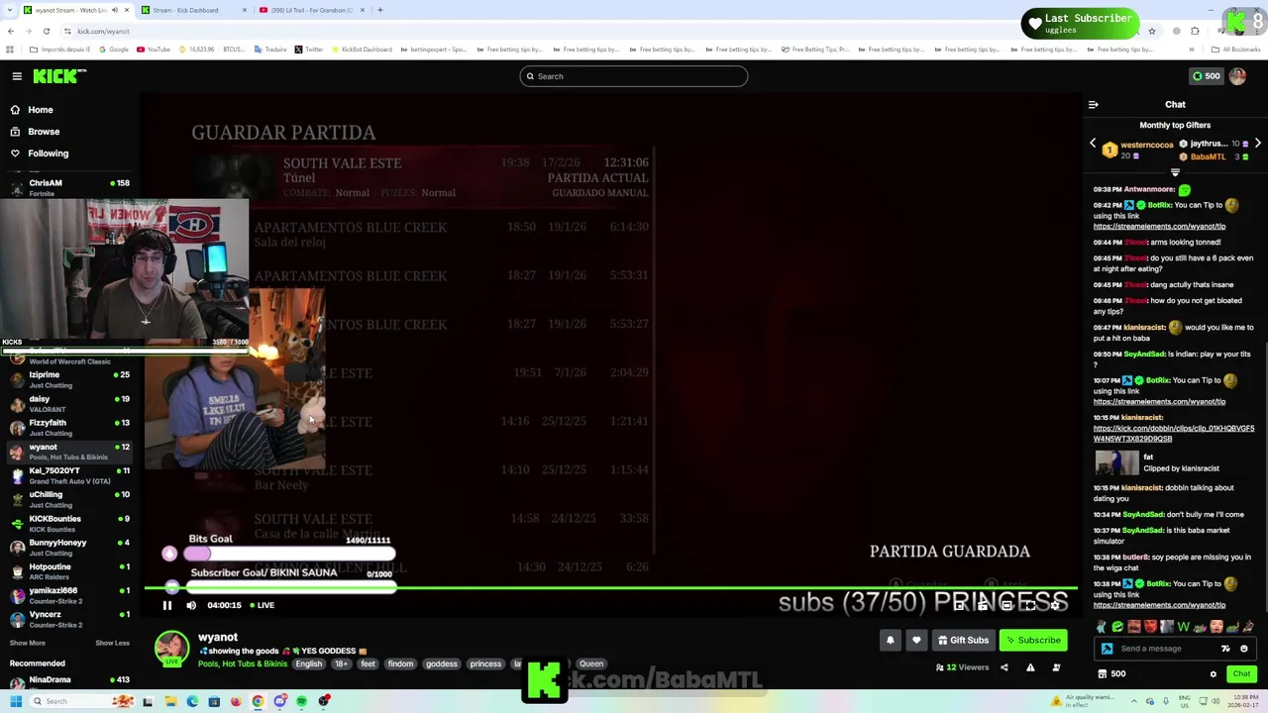Open a new browser tab
The width and height of the screenshot is (1268, 713).
[x=379, y=10]
